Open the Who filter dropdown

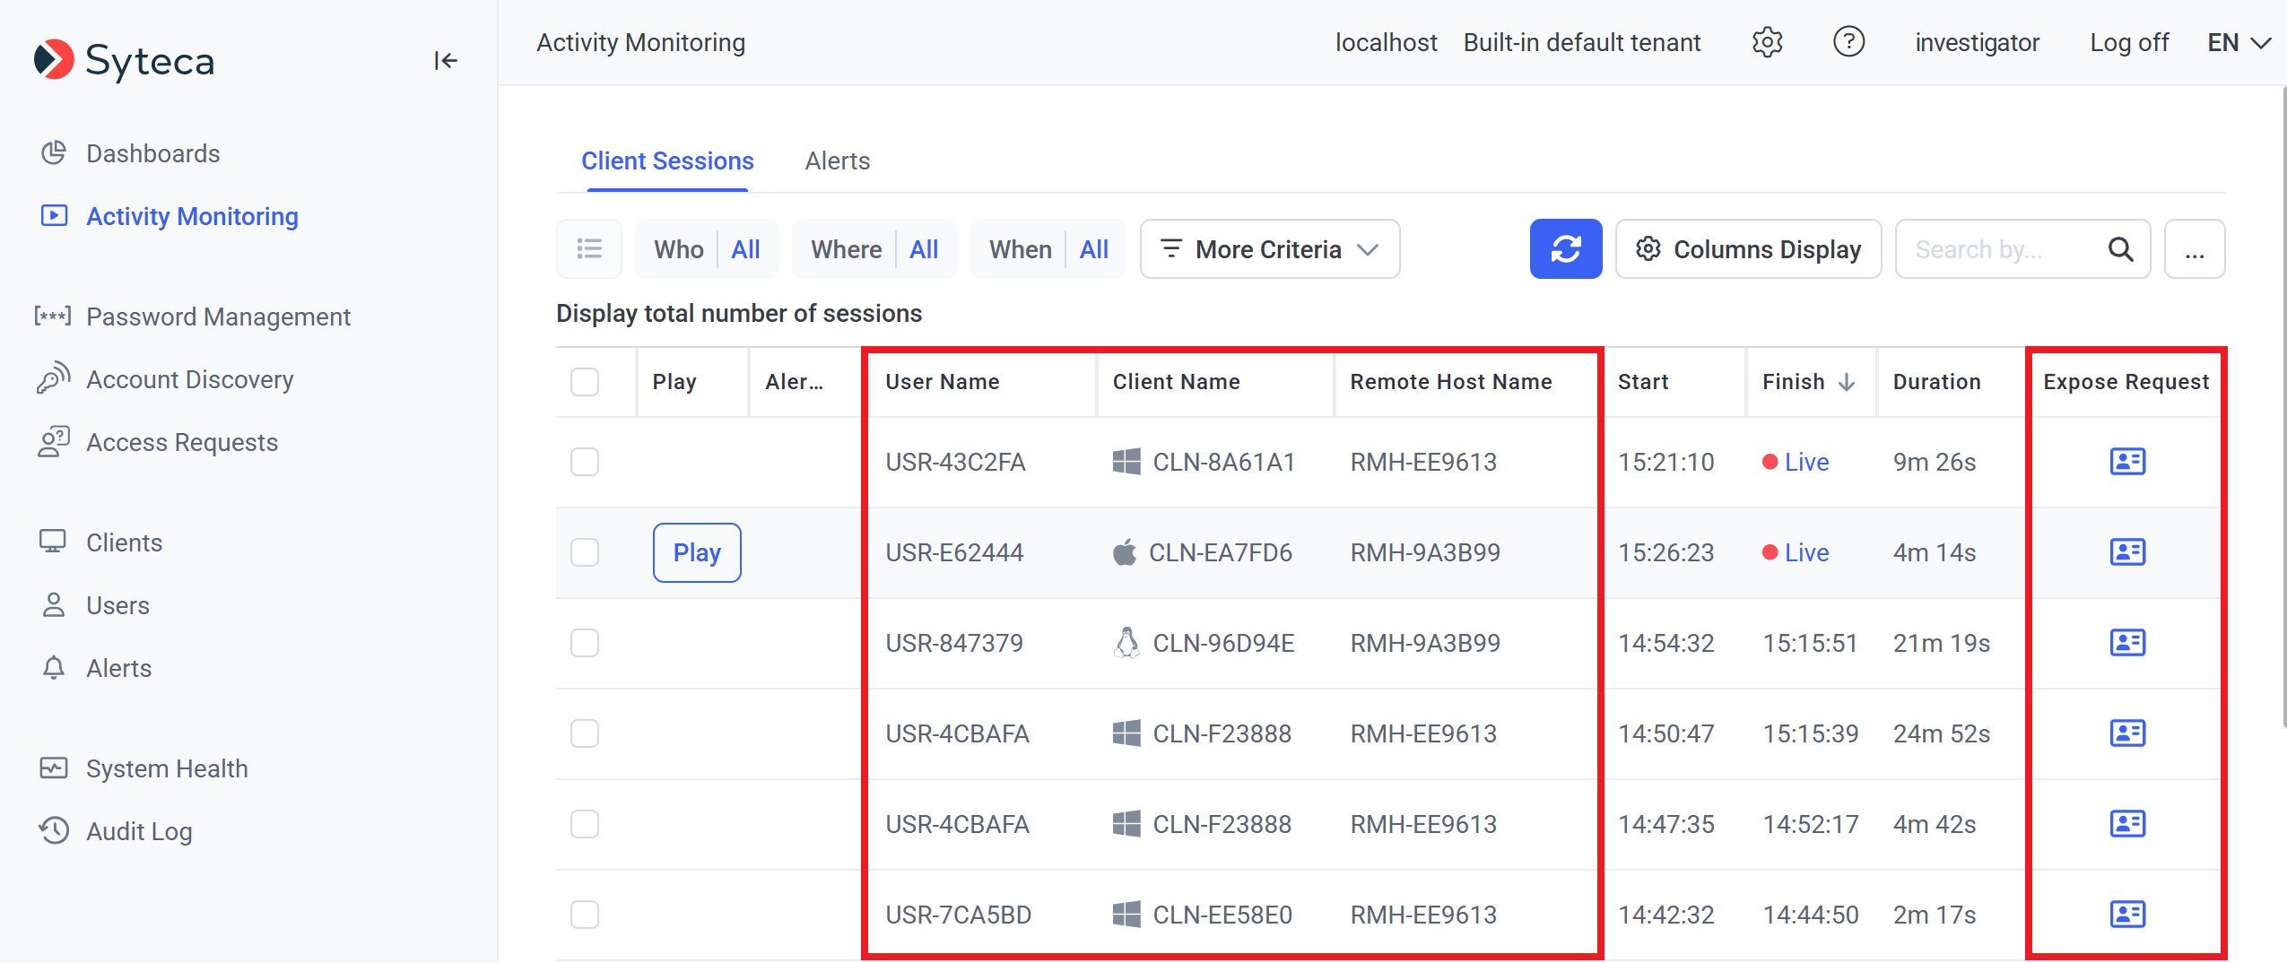(707, 249)
